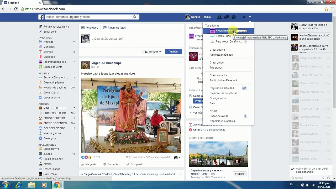Expand Virgen de Guadalupe post options chevron

coord(180,62)
